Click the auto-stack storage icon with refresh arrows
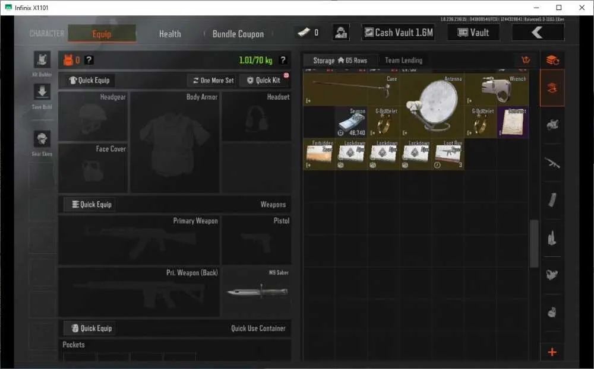This screenshot has height=369, width=594. (552, 60)
